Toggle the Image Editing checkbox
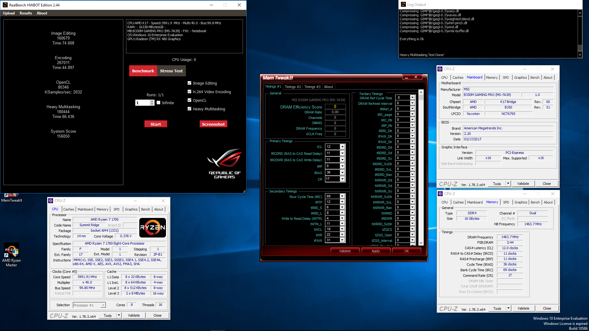Viewport: 589px width, 331px height. click(190, 83)
